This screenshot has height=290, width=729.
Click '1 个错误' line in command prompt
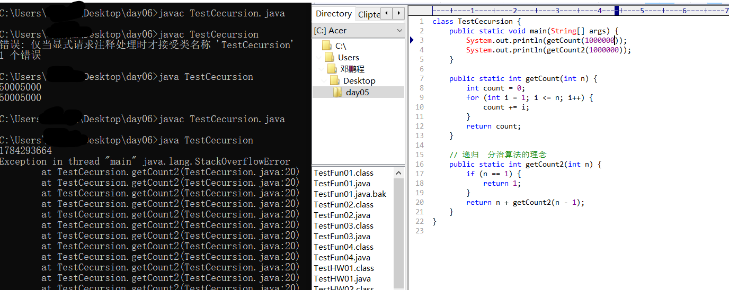21,56
